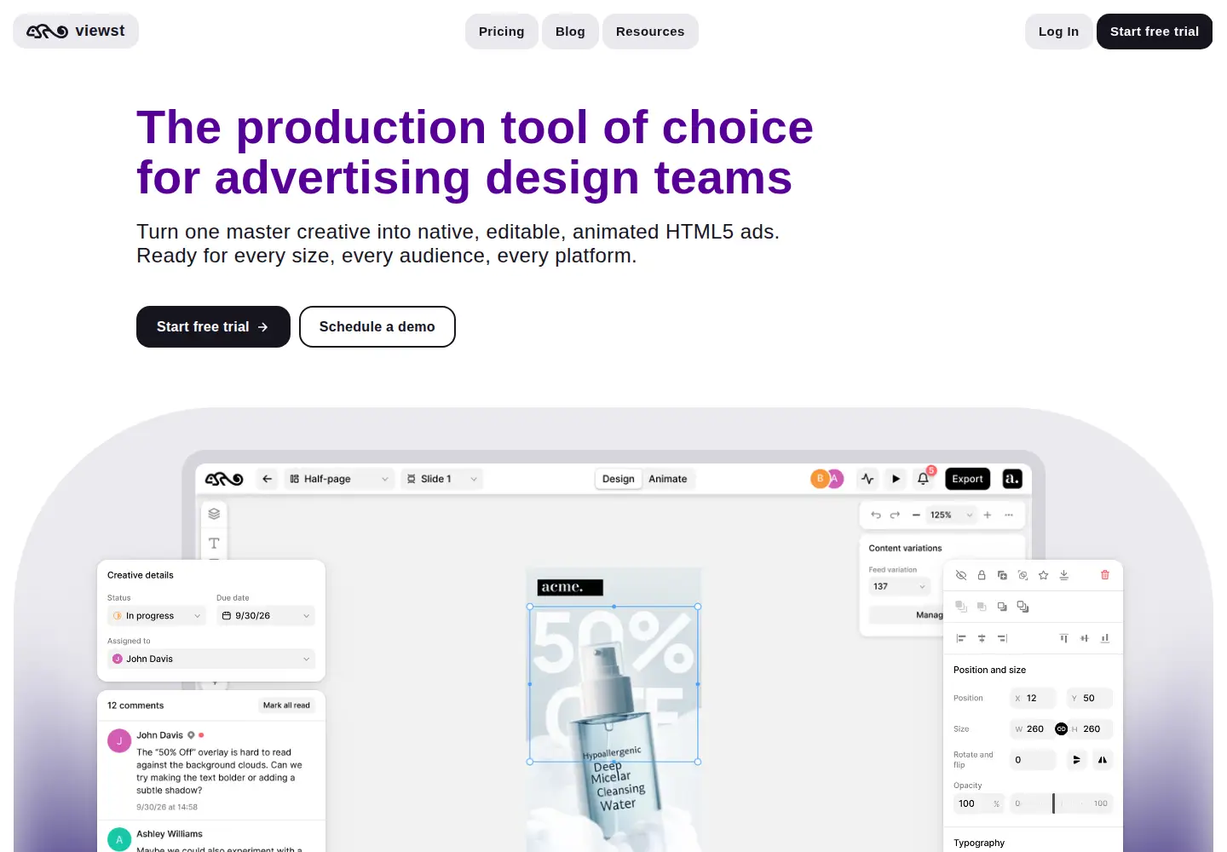The height and width of the screenshot is (852, 1227).
Task: Zoom in with the plus icon
Action: click(x=988, y=515)
